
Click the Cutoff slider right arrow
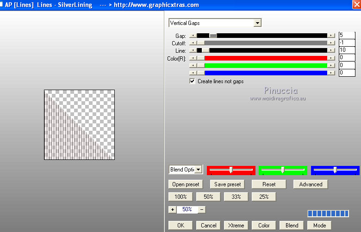pos(331,43)
